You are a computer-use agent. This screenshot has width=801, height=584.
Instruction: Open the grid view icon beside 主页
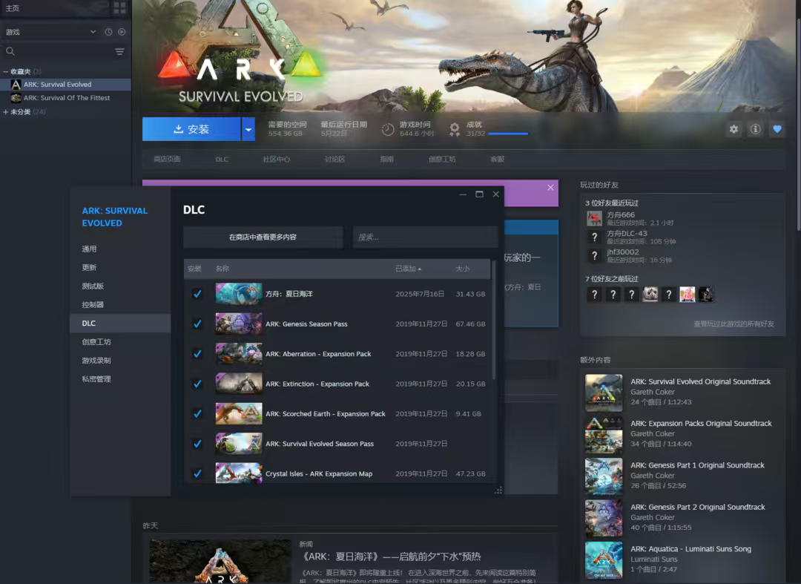tap(119, 7)
